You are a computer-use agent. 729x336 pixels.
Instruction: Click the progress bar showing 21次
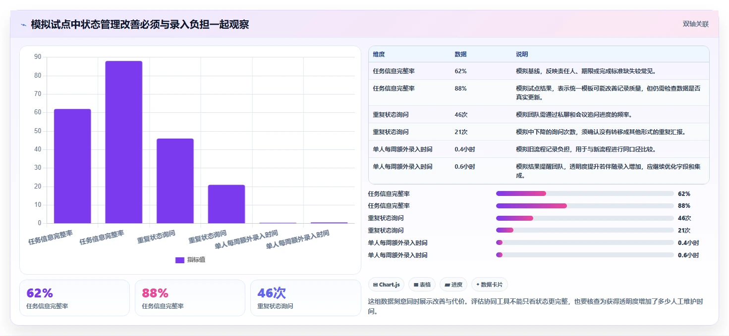pyautogui.click(x=585, y=230)
